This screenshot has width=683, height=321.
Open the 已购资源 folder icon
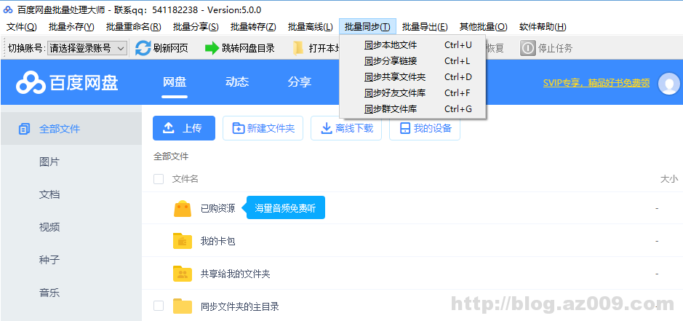182,208
